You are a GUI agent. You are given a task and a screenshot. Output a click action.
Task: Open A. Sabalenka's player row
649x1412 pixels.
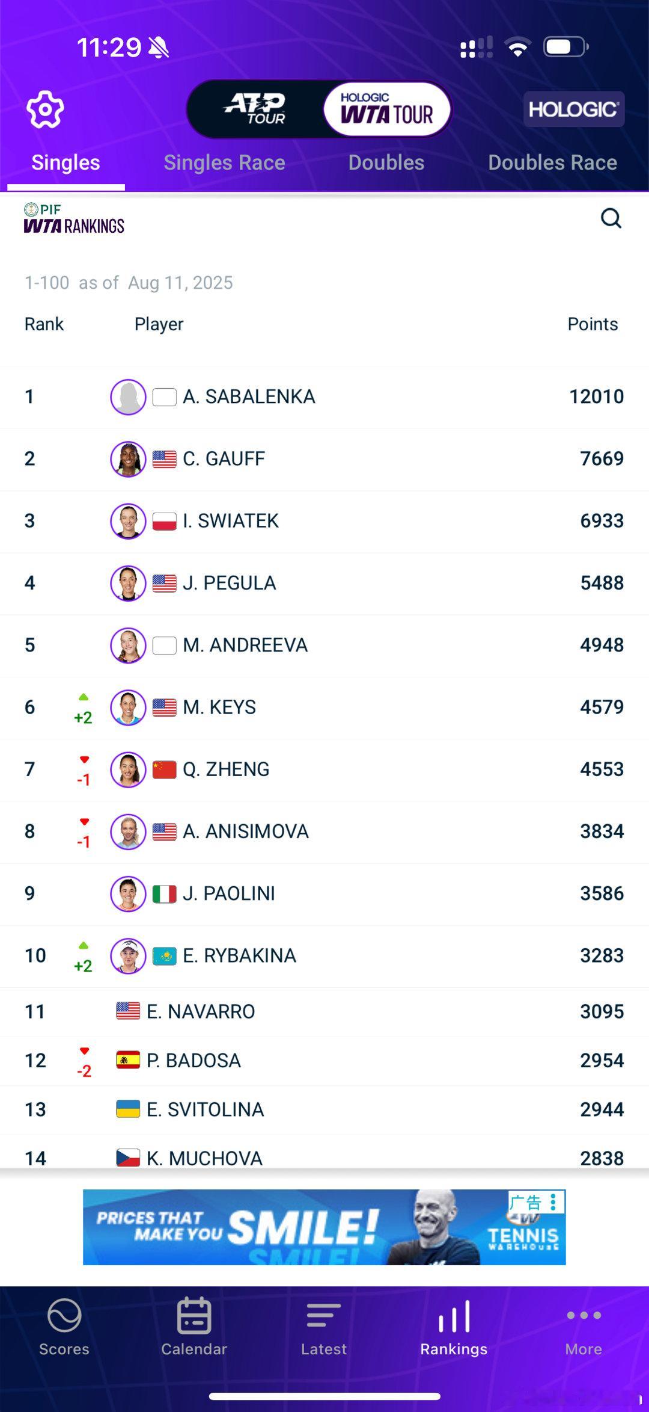pos(324,397)
